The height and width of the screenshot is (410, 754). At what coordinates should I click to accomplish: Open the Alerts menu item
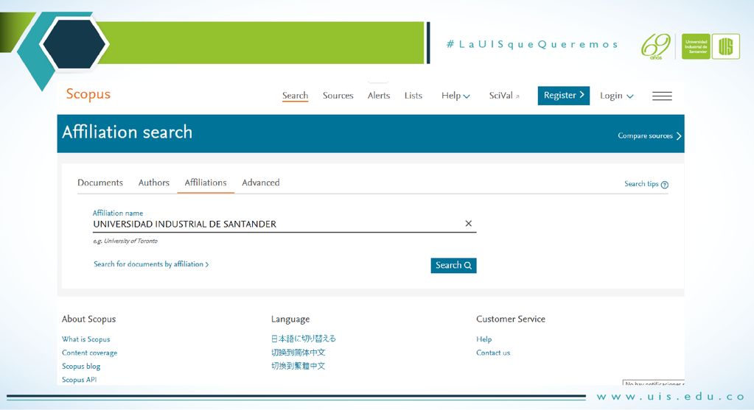point(378,96)
